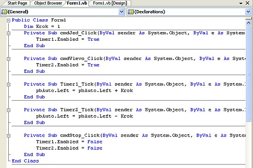Collapse the Timer2_Tick sub

[9, 110]
